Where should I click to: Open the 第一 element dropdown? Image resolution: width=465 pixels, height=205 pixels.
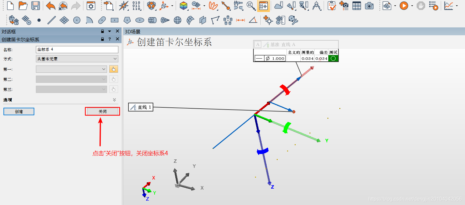71,69
